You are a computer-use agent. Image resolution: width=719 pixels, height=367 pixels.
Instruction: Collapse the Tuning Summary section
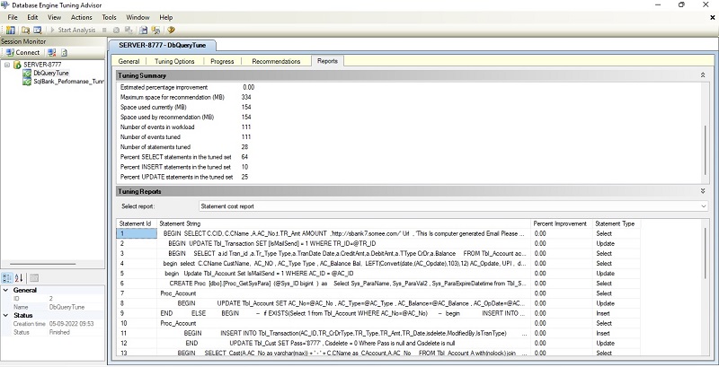point(703,75)
